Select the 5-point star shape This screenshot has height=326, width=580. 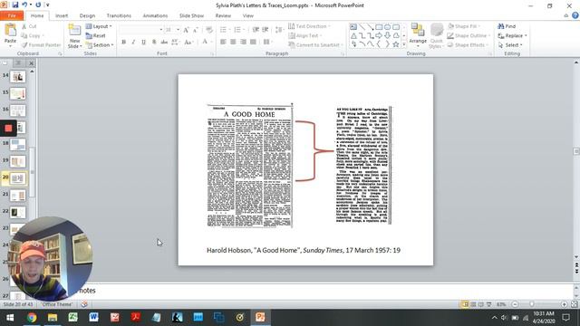396,44
